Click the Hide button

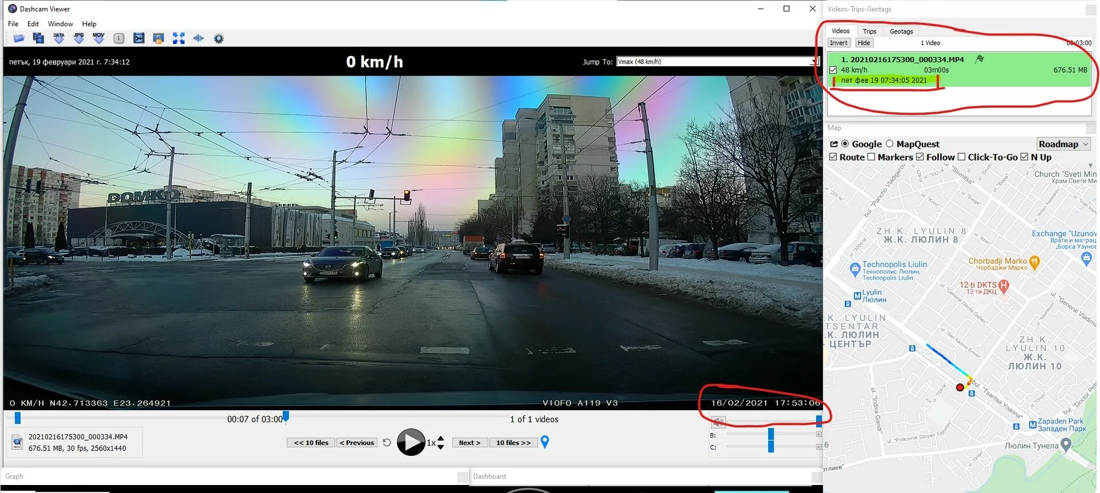click(864, 43)
